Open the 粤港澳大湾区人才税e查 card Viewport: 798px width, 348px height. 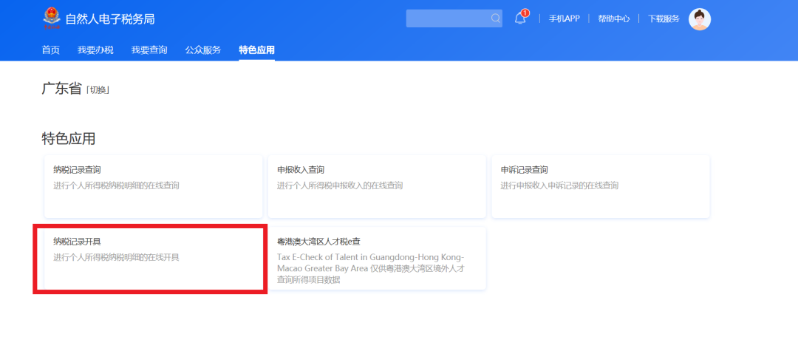click(x=377, y=259)
